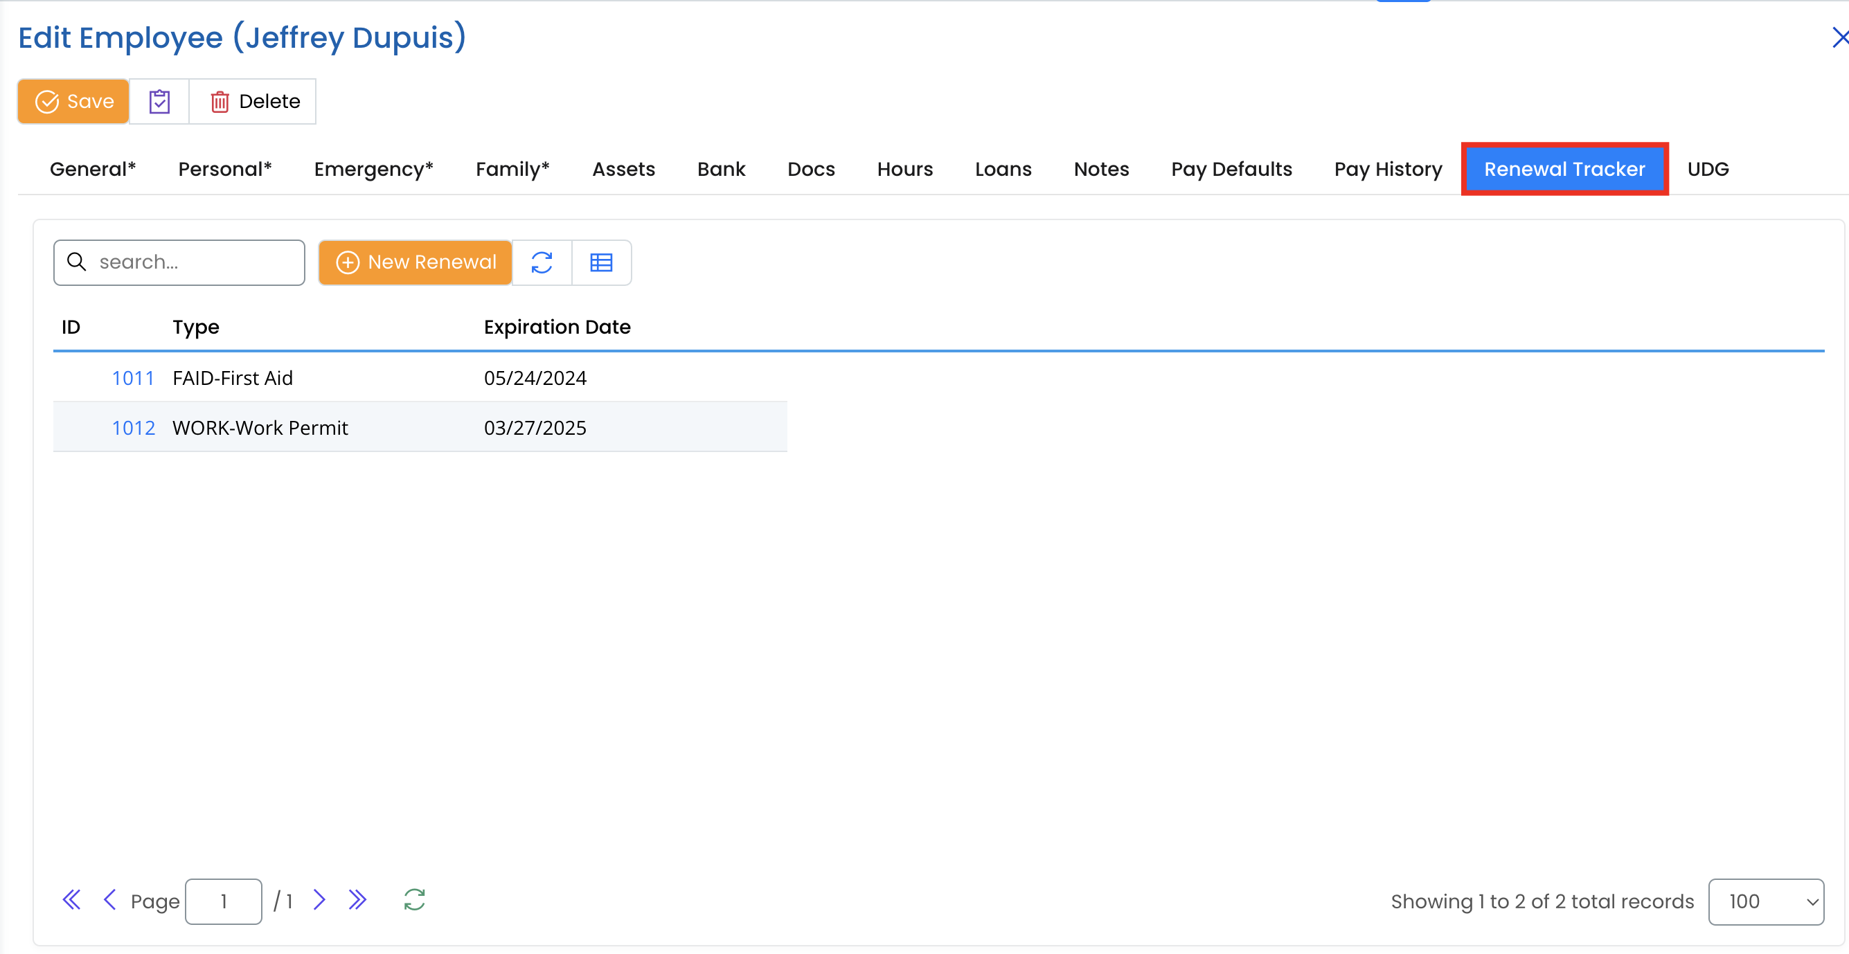The height and width of the screenshot is (954, 1849).
Task: Switch to the Pay History tab
Action: pyautogui.click(x=1388, y=170)
